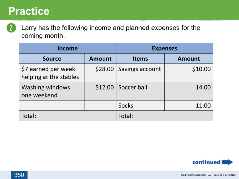The height and width of the screenshot is (179, 239).
Task: Select the page number 350 box
Action: (x=19, y=175)
